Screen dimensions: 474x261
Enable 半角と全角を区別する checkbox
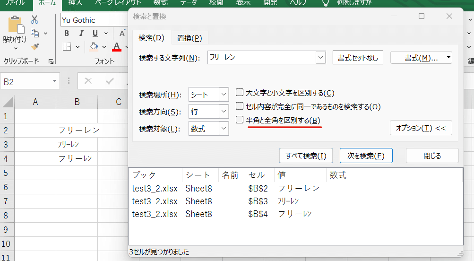click(x=240, y=120)
